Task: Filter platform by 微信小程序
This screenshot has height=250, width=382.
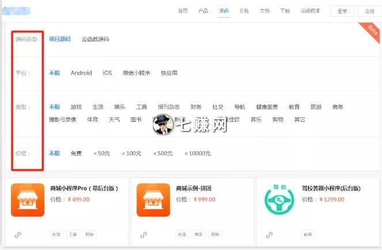Action: click(137, 73)
